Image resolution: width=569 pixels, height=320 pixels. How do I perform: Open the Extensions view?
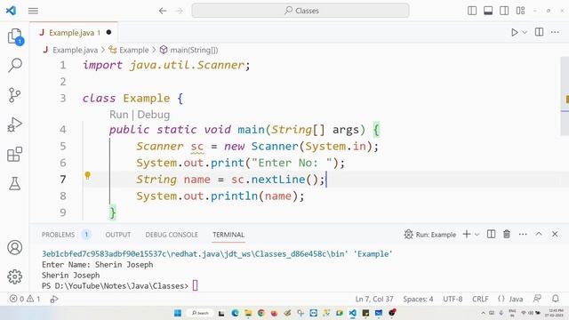click(x=15, y=154)
